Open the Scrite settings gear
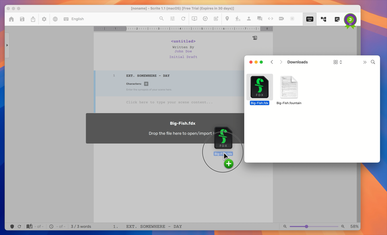Image resolution: width=387 pixels, height=235 pixels. point(44,19)
